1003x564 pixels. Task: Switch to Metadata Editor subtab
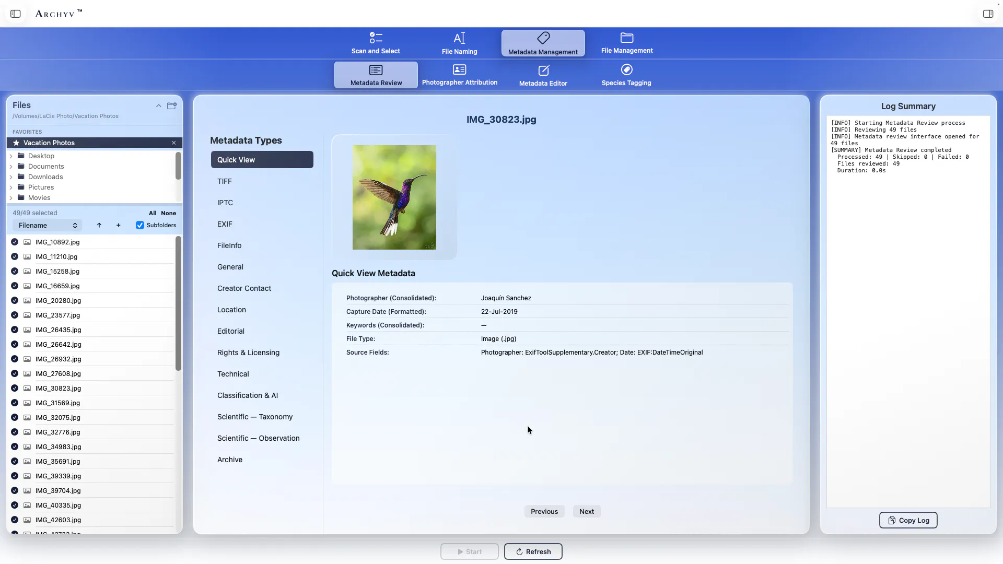(x=543, y=75)
